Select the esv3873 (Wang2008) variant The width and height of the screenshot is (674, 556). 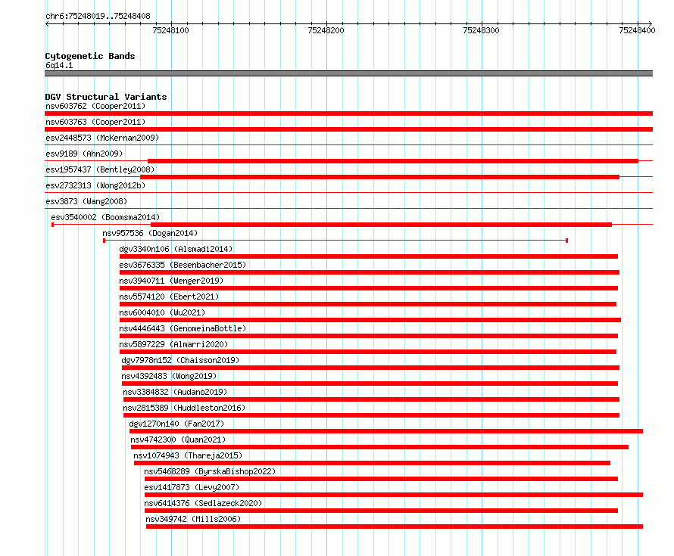(86, 201)
